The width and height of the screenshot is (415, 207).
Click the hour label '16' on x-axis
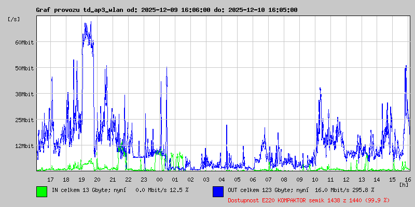pyautogui.click(x=408, y=180)
